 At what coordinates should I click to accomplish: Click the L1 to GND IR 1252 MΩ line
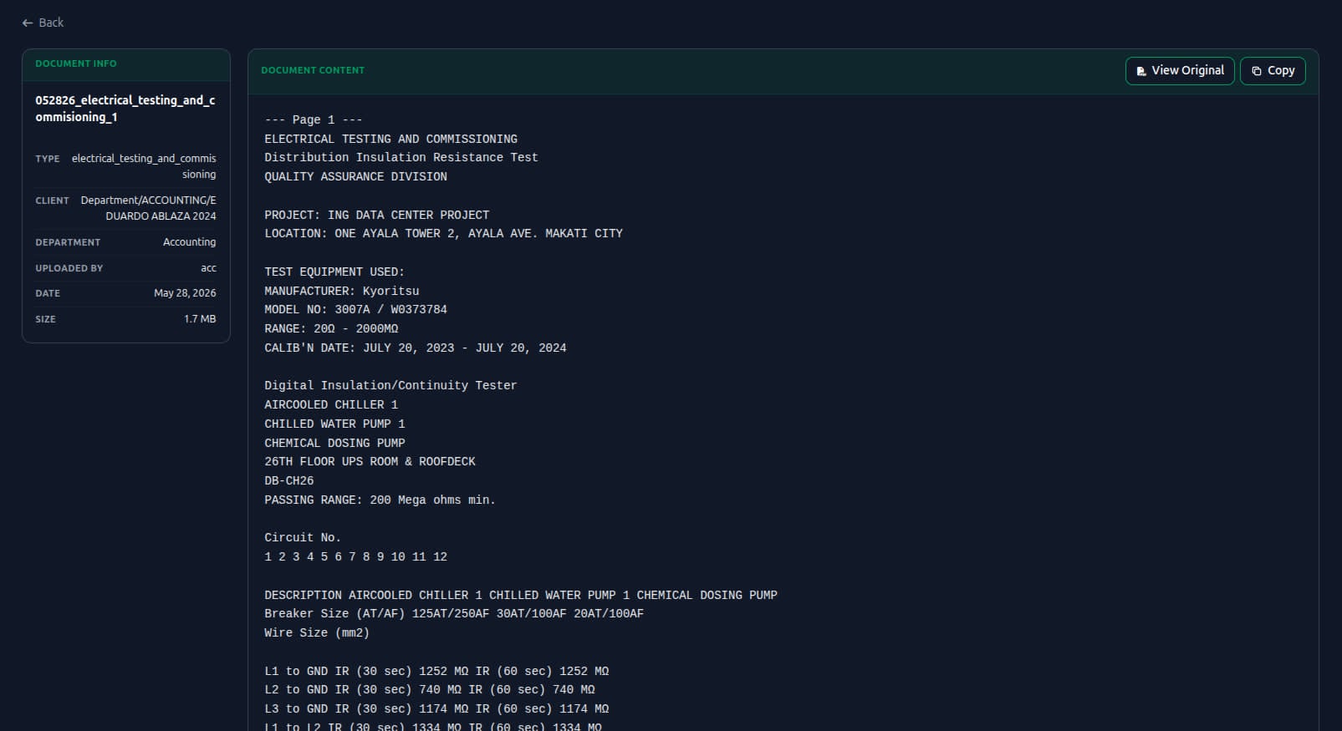coord(436,671)
